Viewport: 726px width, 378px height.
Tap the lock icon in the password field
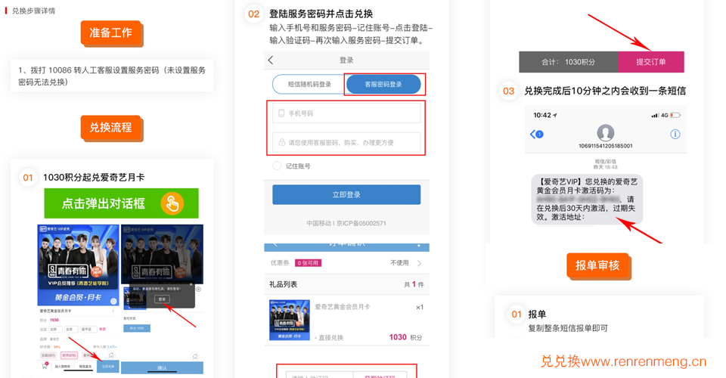click(281, 142)
